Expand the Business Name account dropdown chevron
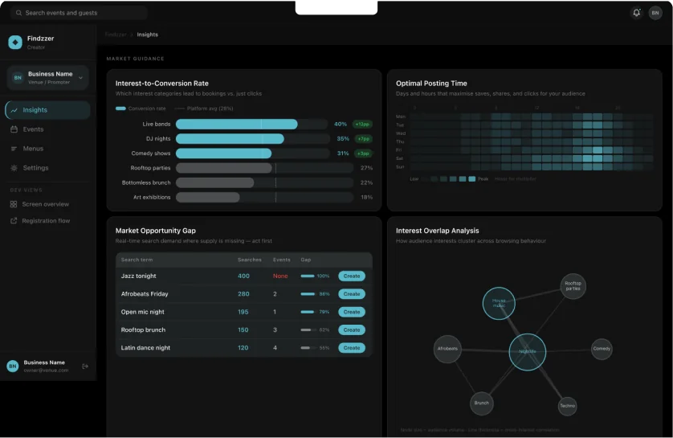 [80, 78]
